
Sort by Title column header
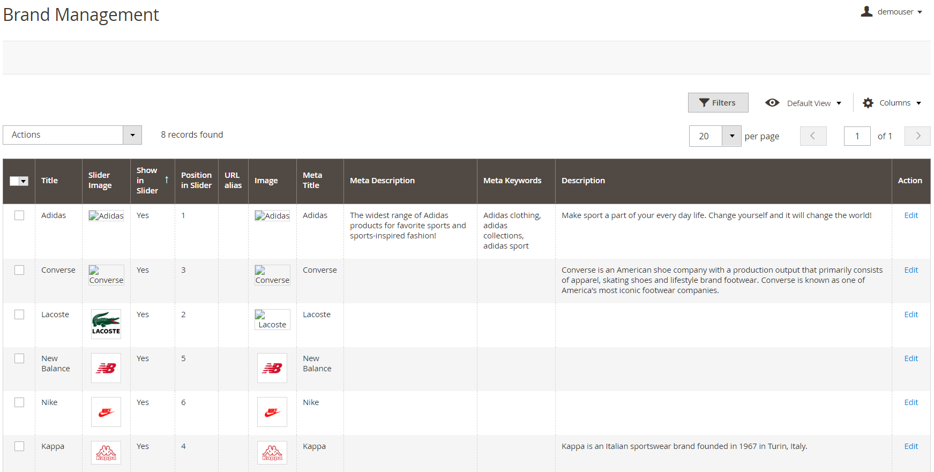click(58, 181)
